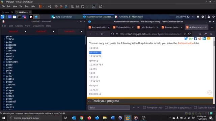Revert to snapshot icon in VMware toolbar
Screen dimensions: 216x121
(61, 6)
